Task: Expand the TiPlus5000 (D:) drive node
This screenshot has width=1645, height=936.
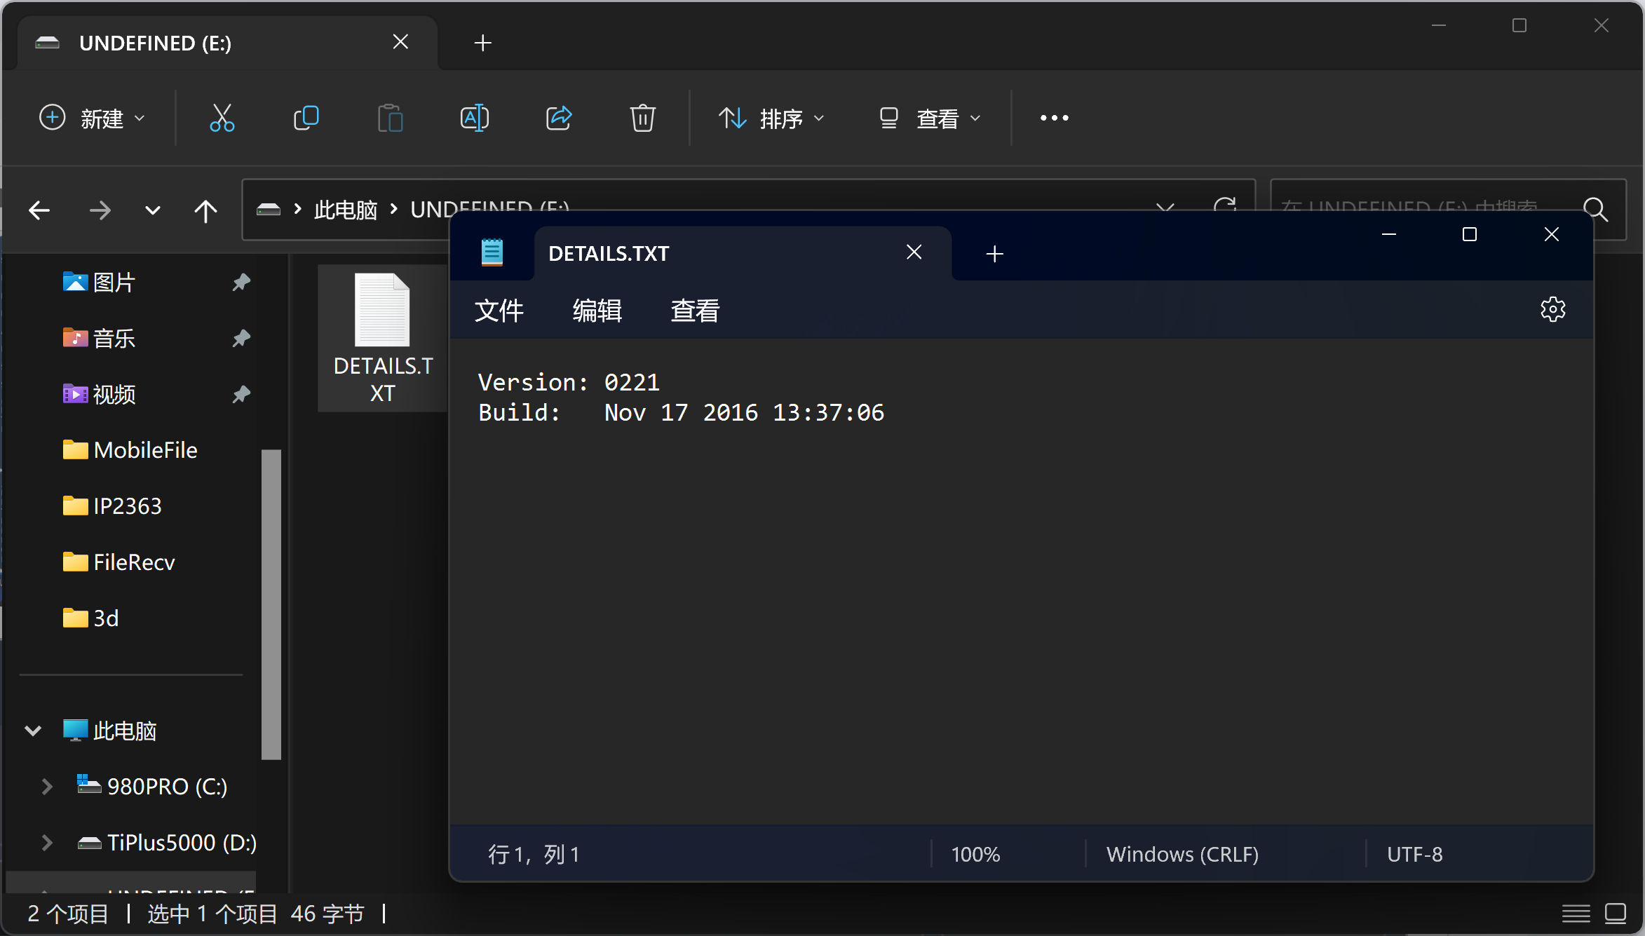Action: [46, 842]
